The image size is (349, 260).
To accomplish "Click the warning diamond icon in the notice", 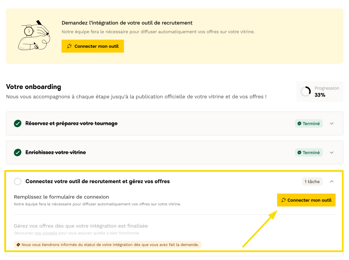I will tap(18, 245).
